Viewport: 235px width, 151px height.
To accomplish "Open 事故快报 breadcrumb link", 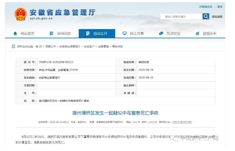I will pyautogui.click(x=117, y=46).
